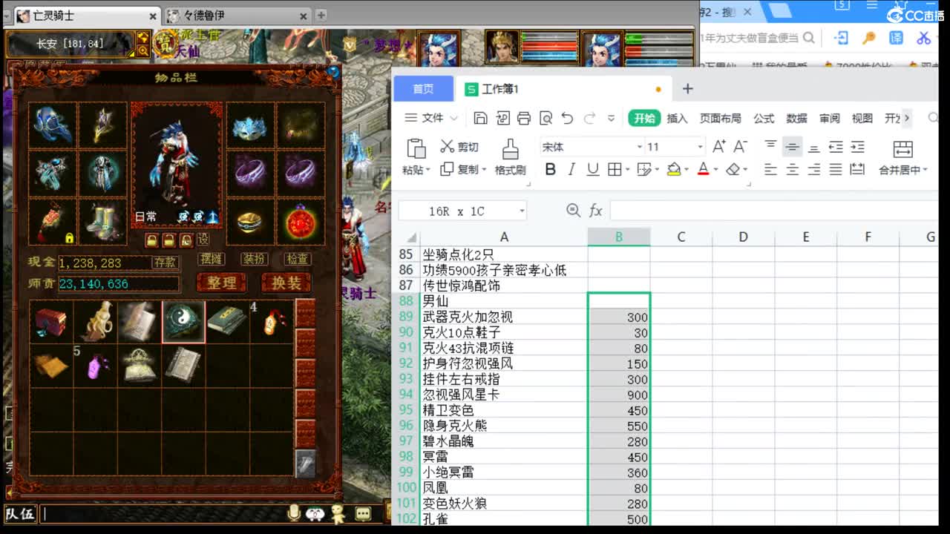Screen dimensions: 950x534
Task: Open the 公式 ribbon tab
Action: (x=764, y=118)
